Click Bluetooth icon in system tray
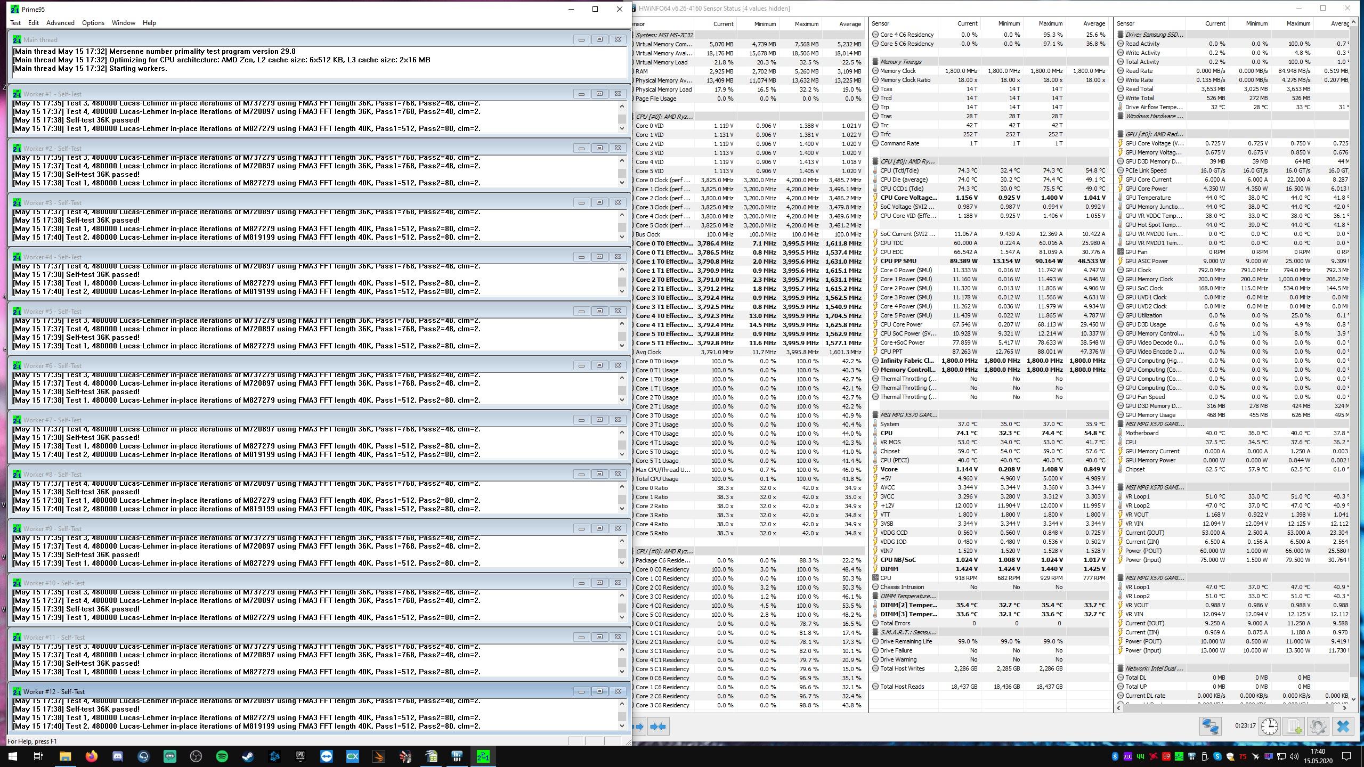This screenshot has height=767, width=1364. (1114, 756)
